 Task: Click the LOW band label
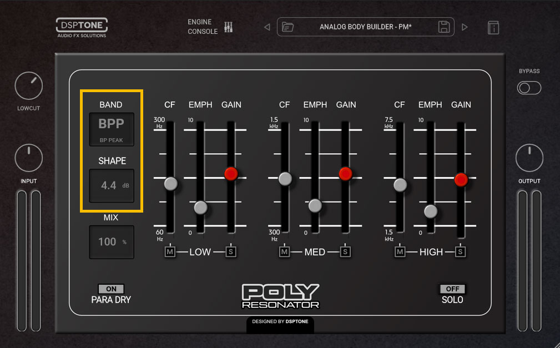point(200,252)
